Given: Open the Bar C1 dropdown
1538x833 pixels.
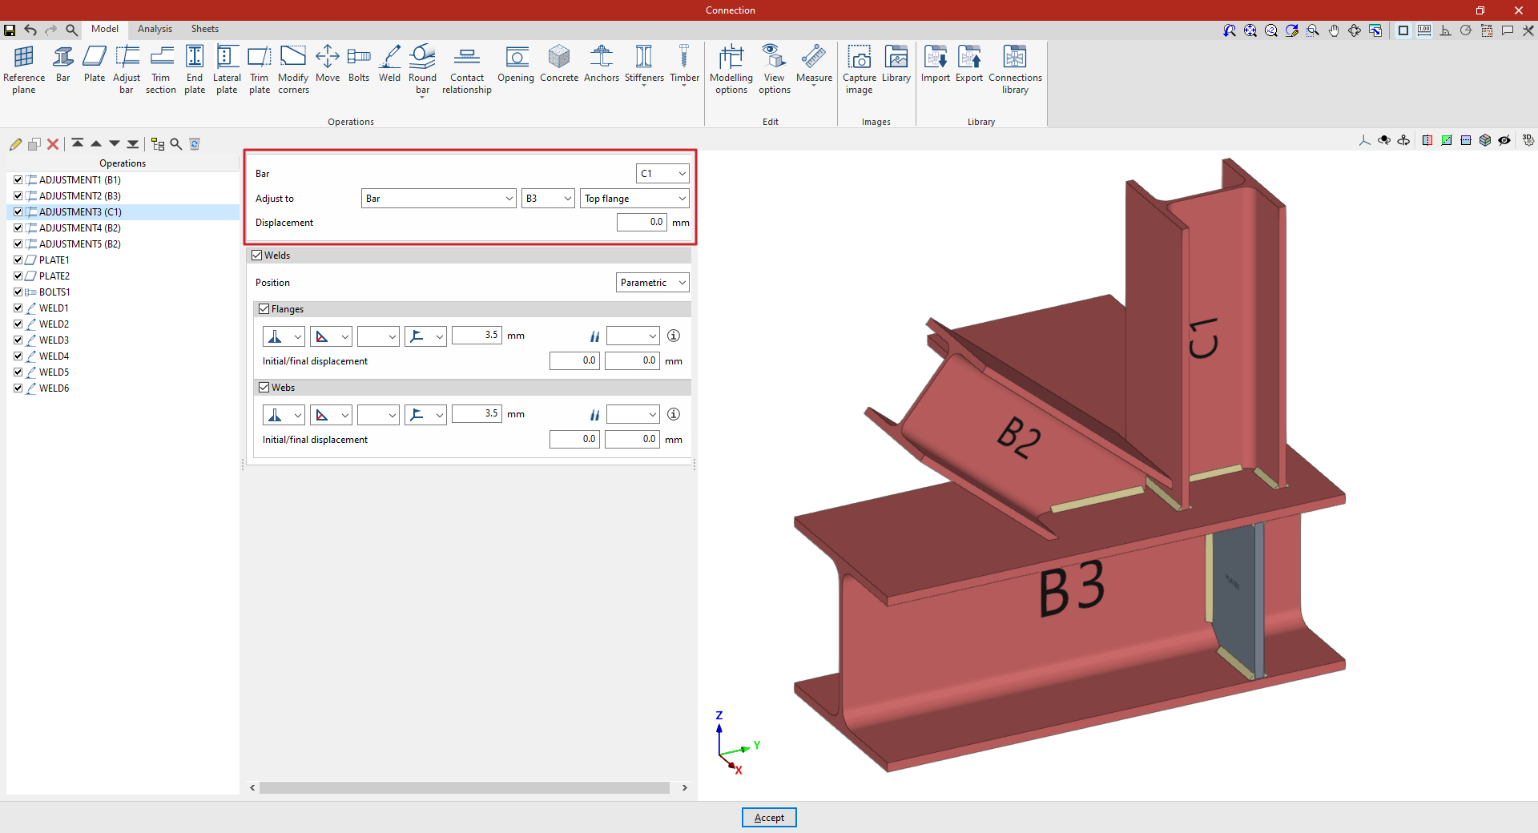Looking at the screenshot, I should [x=662, y=174].
